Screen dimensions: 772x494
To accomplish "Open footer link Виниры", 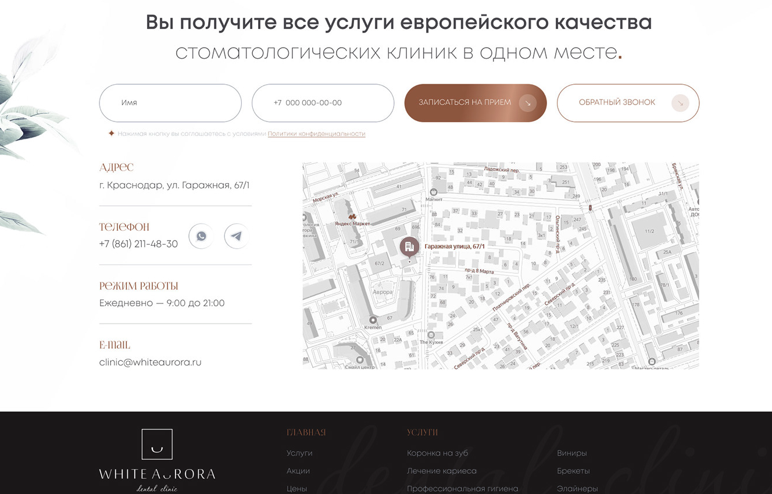I will pos(572,453).
